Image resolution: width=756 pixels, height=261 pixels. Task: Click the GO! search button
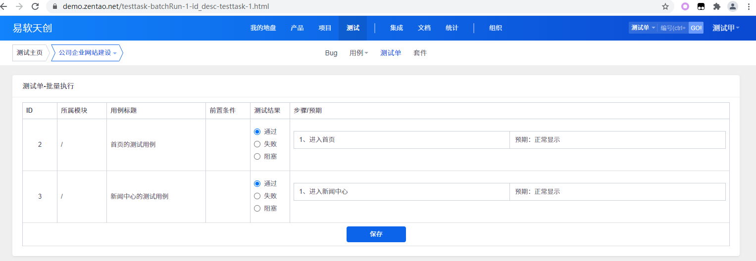696,28
